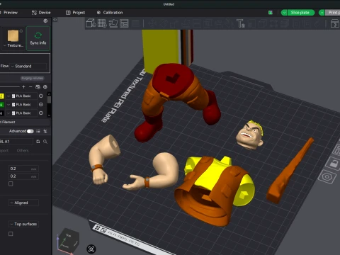
Task: Open the Slice plate dropdown arrow
Action: click(x=284, y=13)
